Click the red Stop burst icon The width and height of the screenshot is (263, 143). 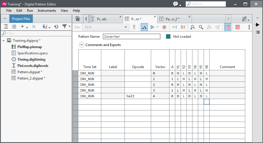(x=164, y=27)
